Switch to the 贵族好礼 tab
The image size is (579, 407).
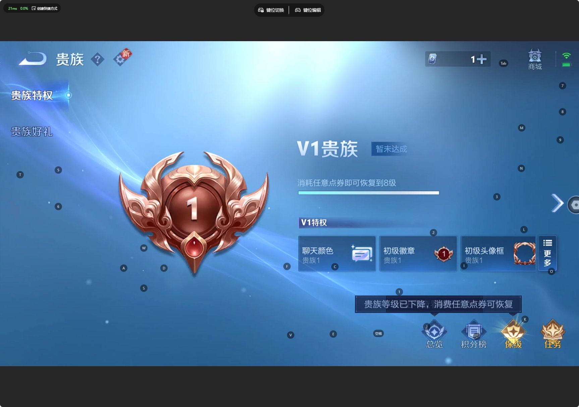(32, 132)
